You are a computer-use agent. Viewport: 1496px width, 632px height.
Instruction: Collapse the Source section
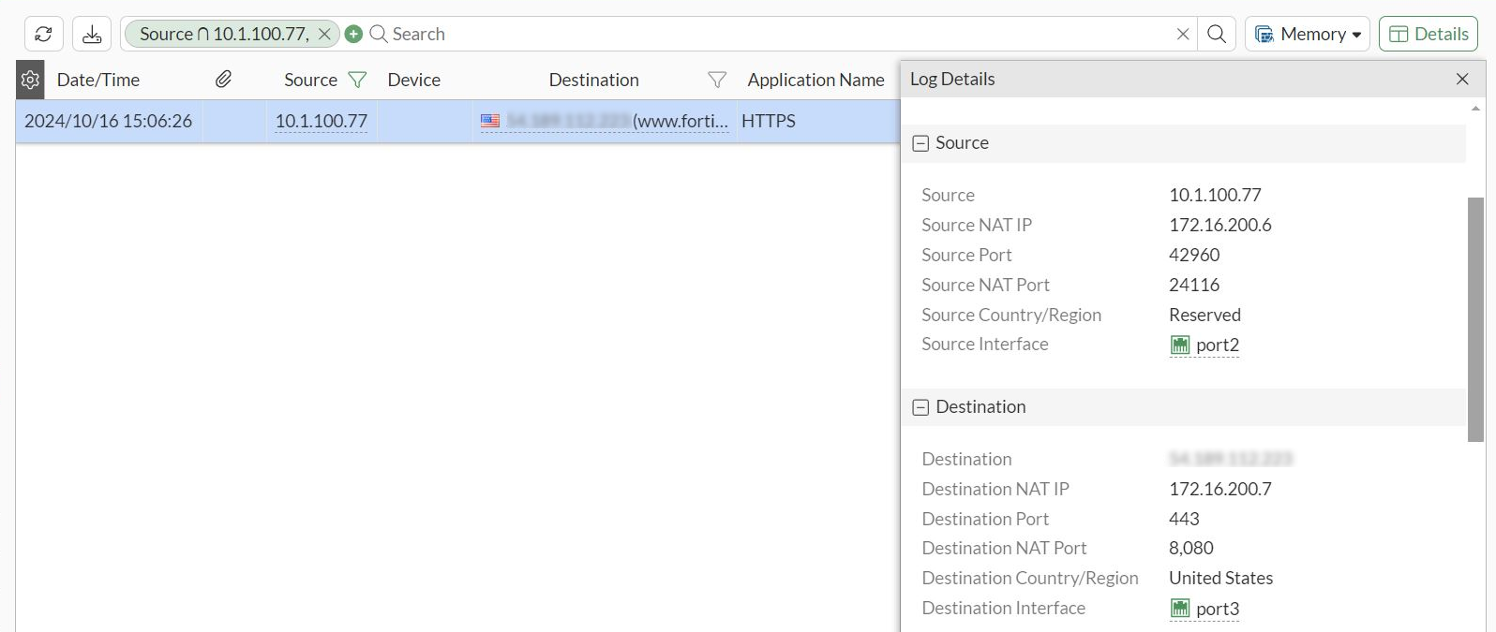pos(921,143)
